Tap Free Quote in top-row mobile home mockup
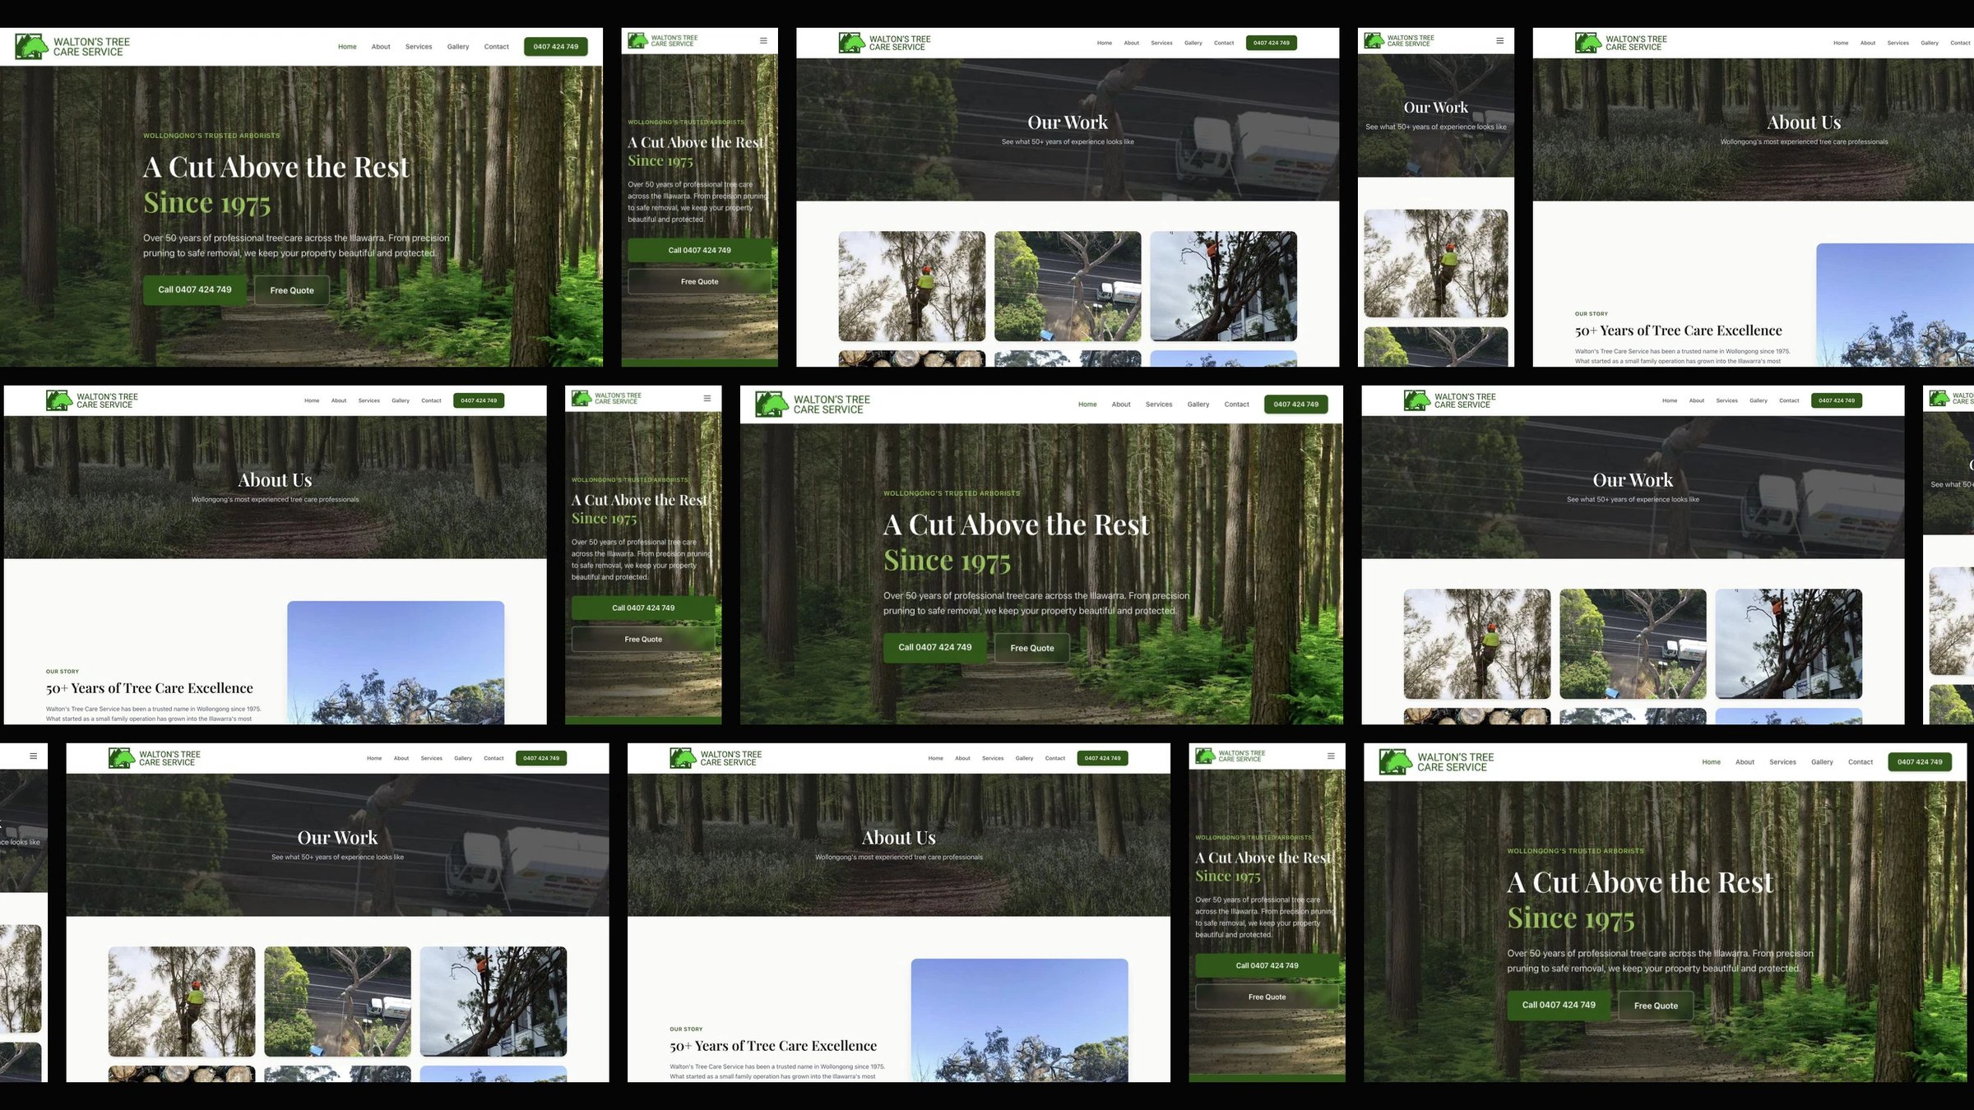Screen dimensions: 1974x1110 pos(699,281)
